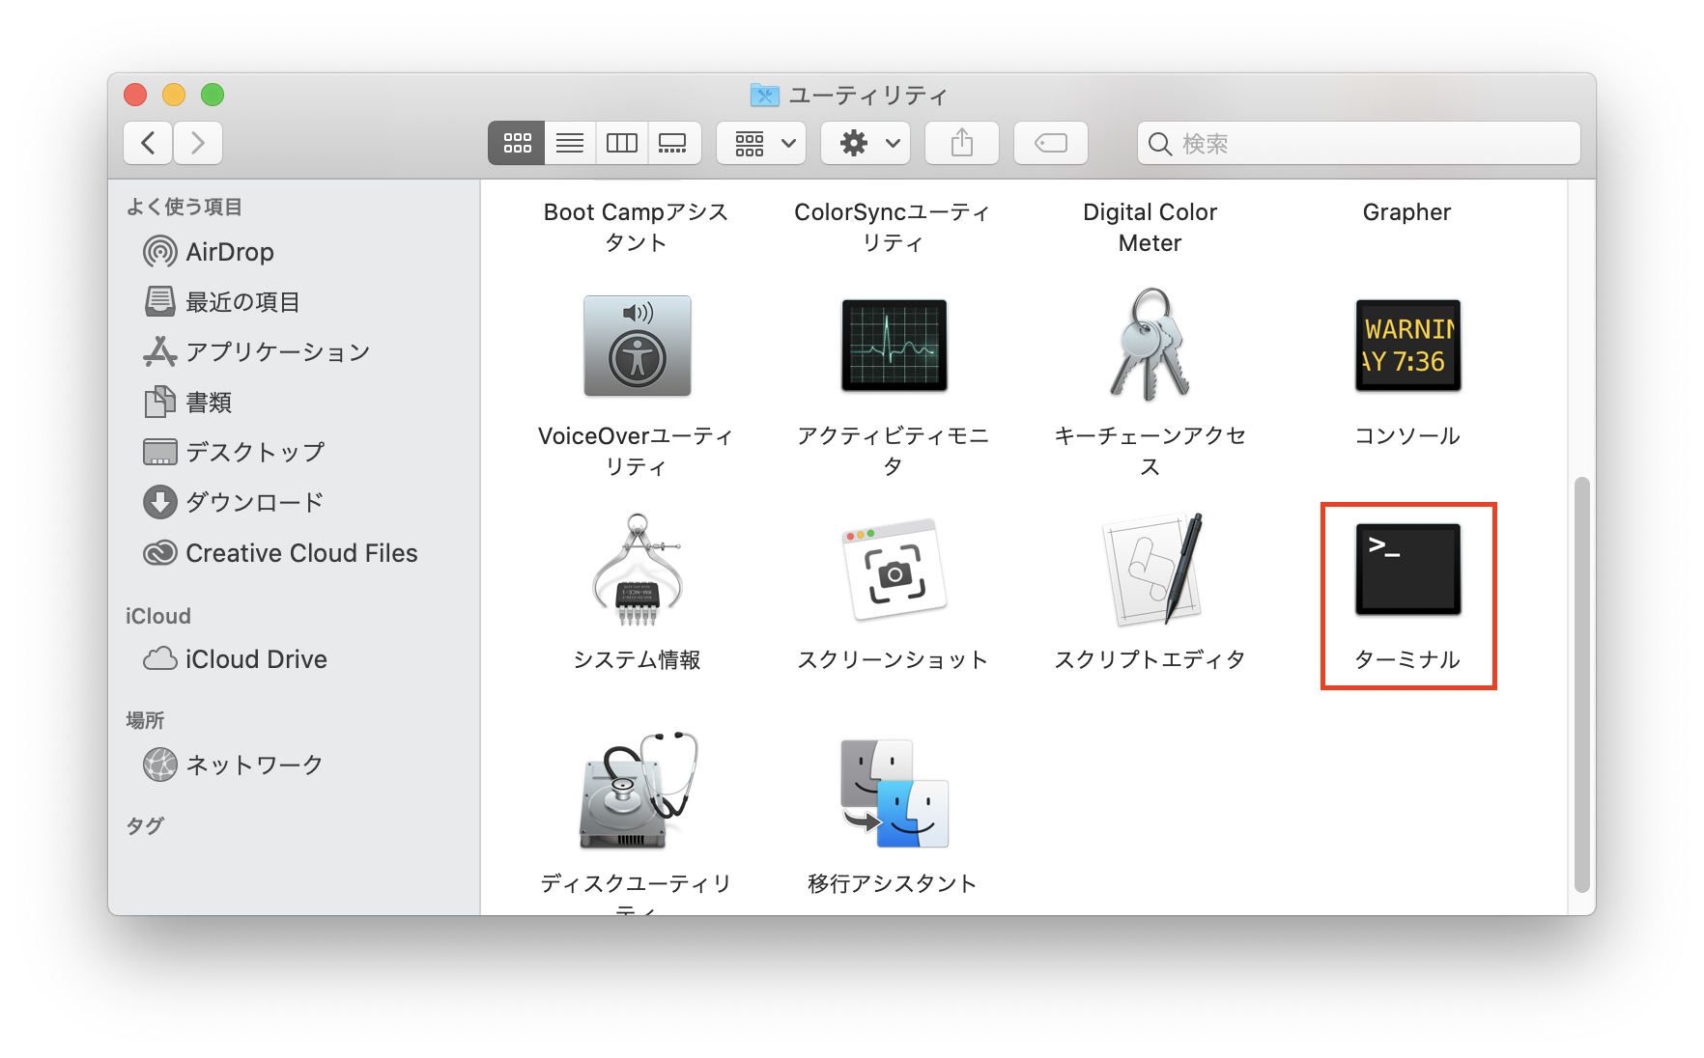
Task: Click the ユーティリティ folder icon in the title bar
Action: (765, 95)
